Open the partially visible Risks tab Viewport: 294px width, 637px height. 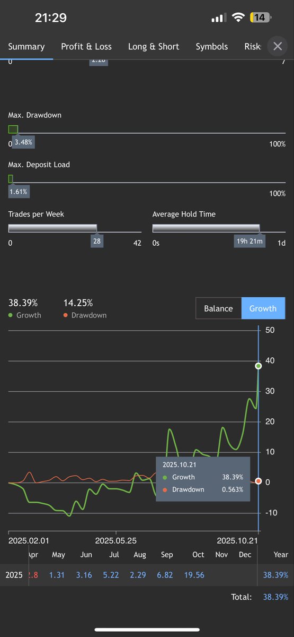click(x=253, y=46)
